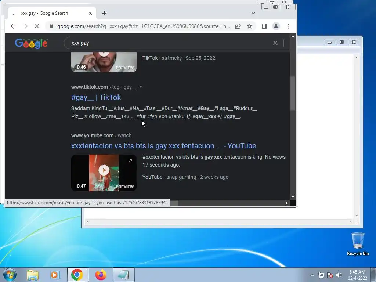Open the network status tray icon
Viewport: 376px width, 282px height.
[x=321, y=275]
